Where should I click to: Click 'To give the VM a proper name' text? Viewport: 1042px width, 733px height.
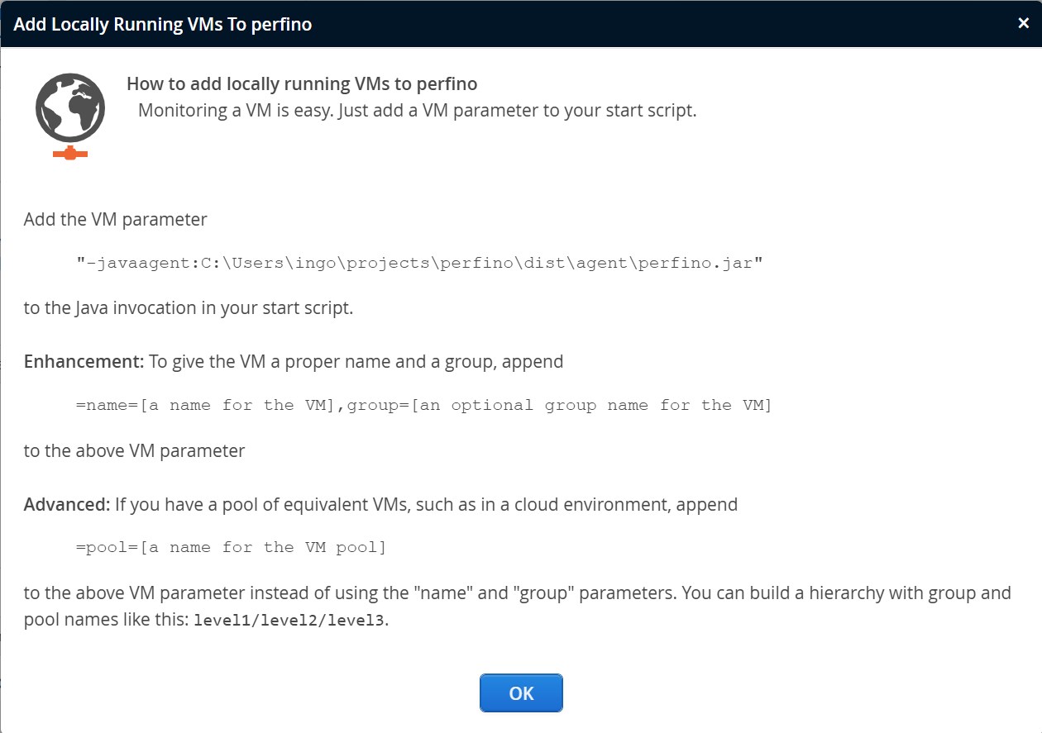(356, 362)
